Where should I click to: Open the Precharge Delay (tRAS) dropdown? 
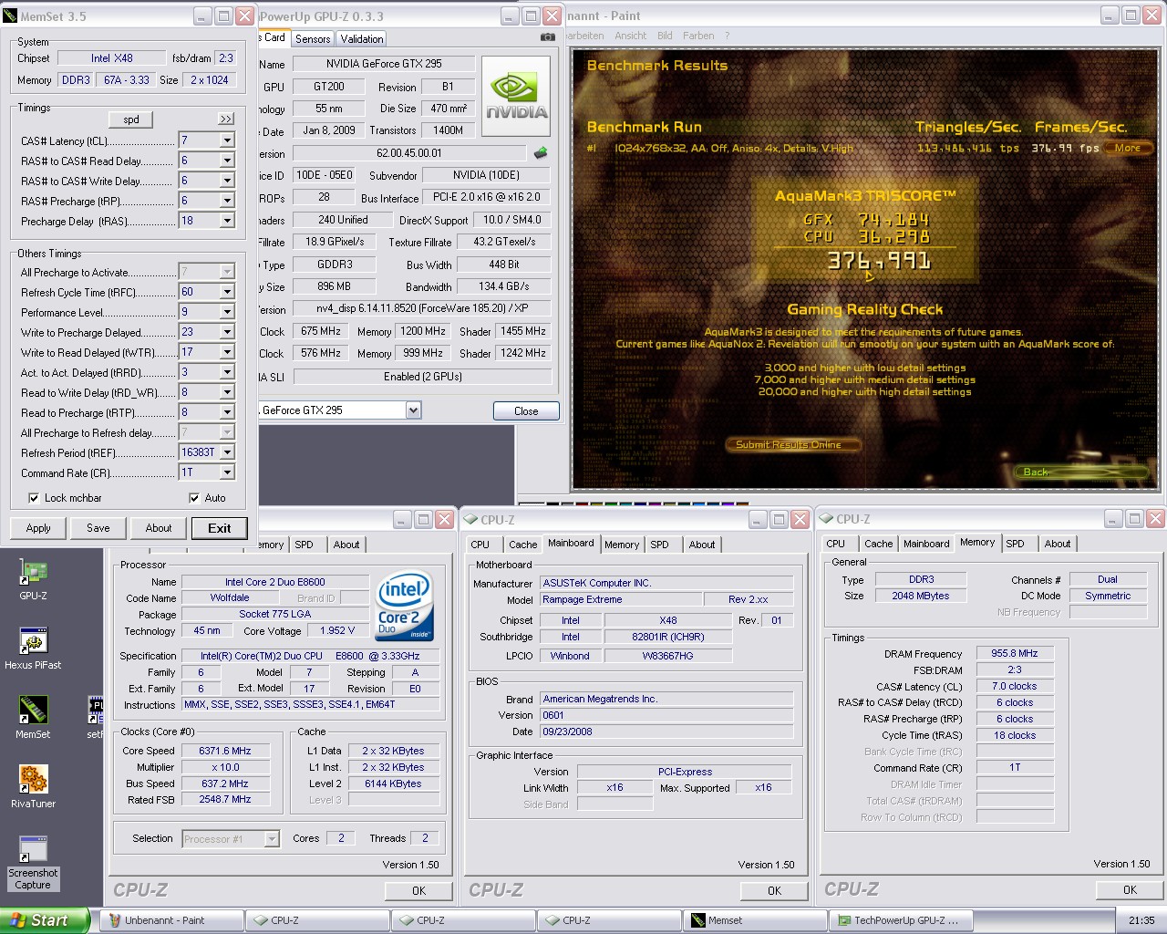click(227, 221)
